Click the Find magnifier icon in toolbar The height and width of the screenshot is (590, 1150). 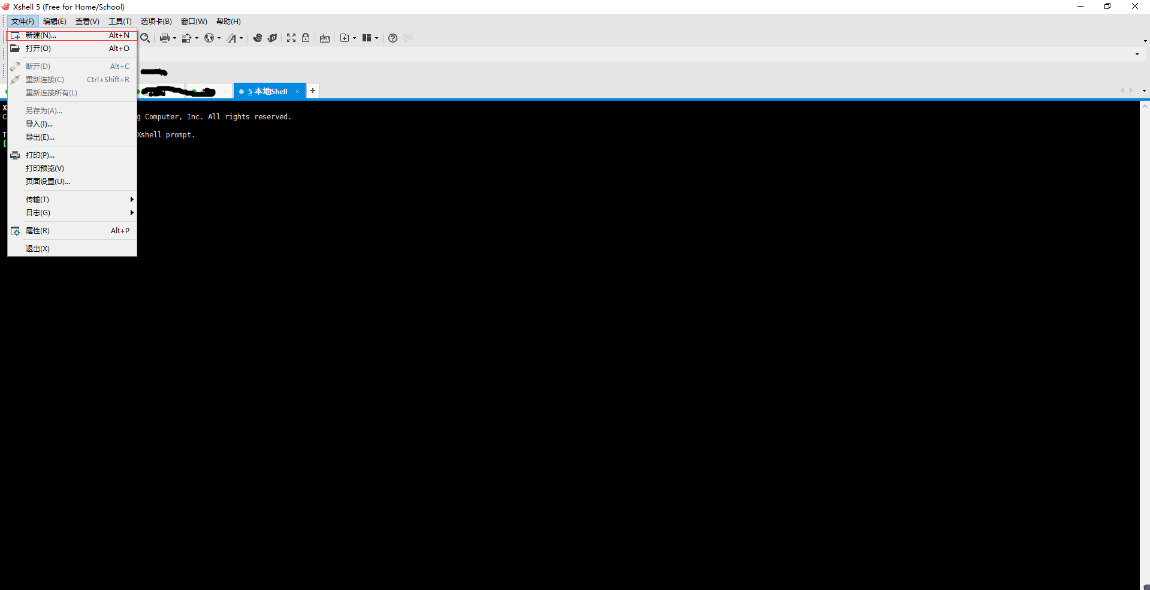[x=145, y=38]
